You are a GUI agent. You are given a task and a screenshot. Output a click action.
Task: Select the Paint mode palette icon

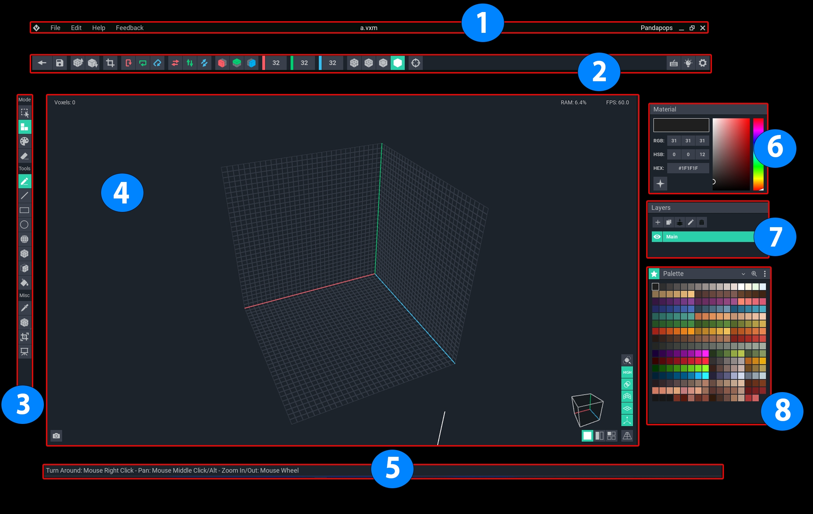(x=24, y=141)
